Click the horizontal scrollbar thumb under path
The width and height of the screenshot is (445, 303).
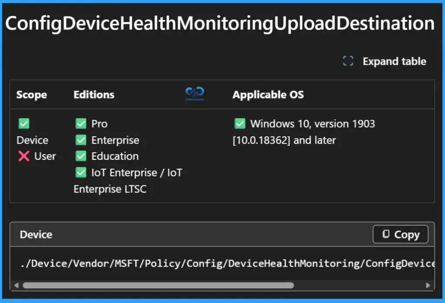[158, 286]
